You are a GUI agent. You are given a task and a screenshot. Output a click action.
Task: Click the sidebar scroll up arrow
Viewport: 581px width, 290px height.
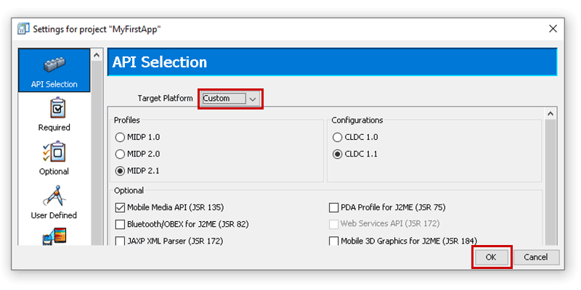coord(97,55)
